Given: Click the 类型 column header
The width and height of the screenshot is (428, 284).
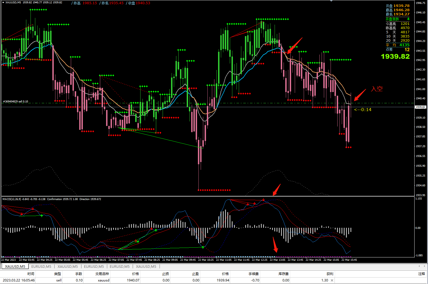Looking at the screenshot, I should pos(58,274).
